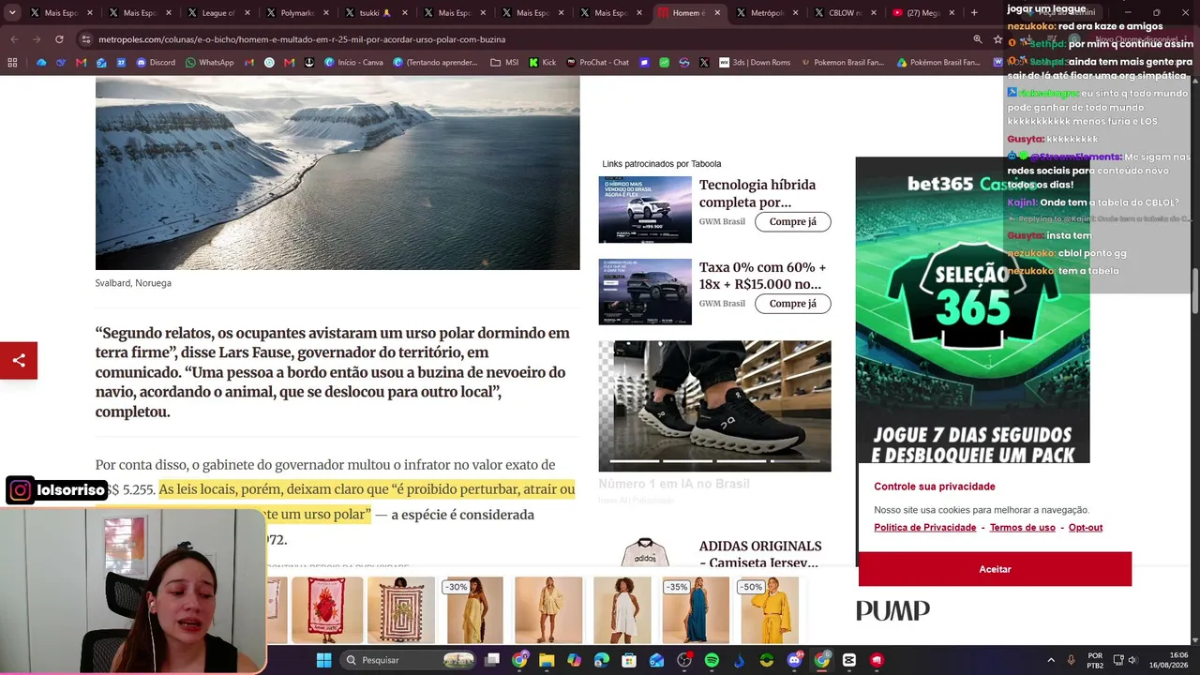The height and width of the screenshot is (675, 1200).
Task: Switch to the CBLOW tab
Action: [x=847, y=13]
